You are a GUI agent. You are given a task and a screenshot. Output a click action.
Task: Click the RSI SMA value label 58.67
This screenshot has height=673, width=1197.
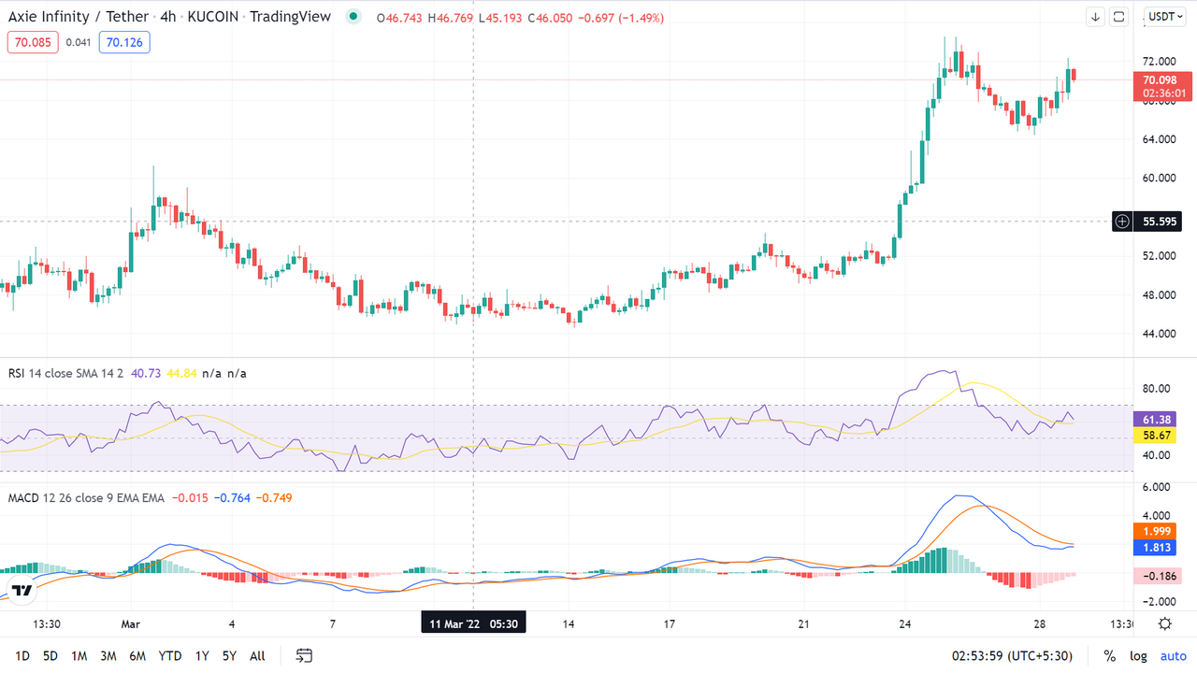pos(1157,436)
